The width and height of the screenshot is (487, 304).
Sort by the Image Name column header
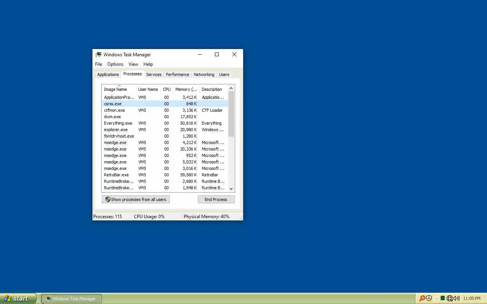tap(119, 89)
